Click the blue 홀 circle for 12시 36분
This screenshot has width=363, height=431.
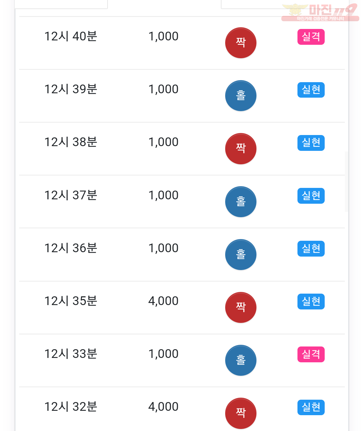coord(241,255)
